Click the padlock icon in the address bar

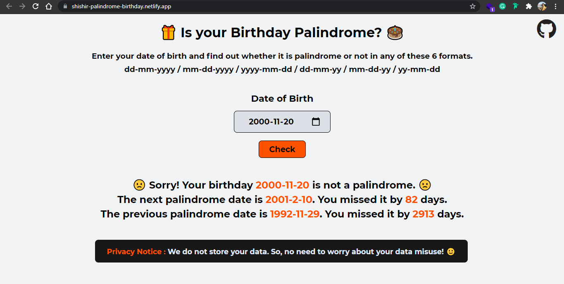(x=65, y=6)
